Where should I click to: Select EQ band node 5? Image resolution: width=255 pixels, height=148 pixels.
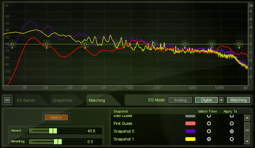[x=154, y=44]
